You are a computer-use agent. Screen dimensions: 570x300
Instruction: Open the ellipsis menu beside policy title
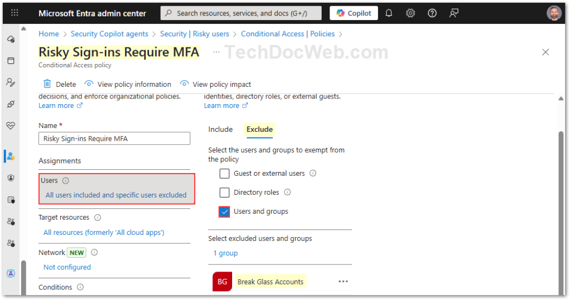pos(216,52)
